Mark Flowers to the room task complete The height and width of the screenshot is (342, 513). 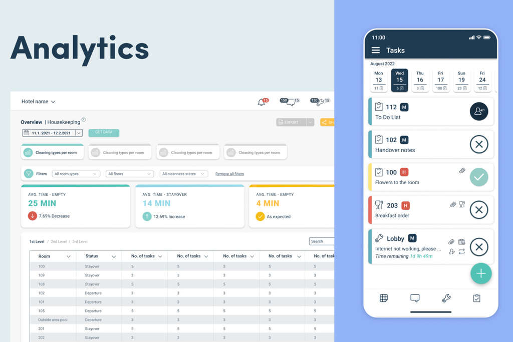click(x=479, y=177)
